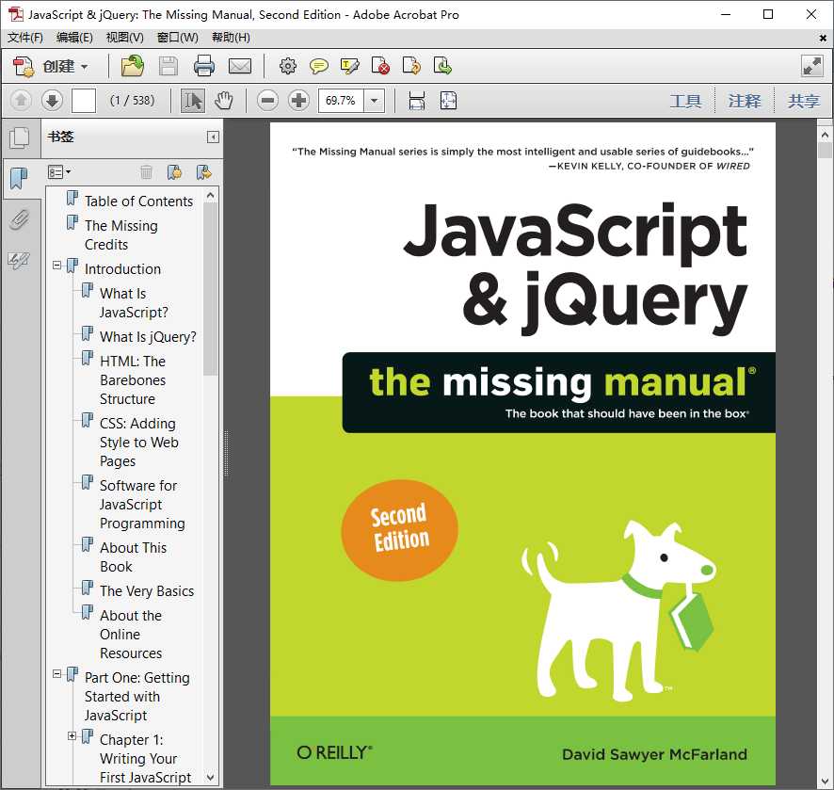The width and height of the screenshot is (834, 790).
Task: Go to What Is JavaScript? bookmark
Action: [134, 302]
